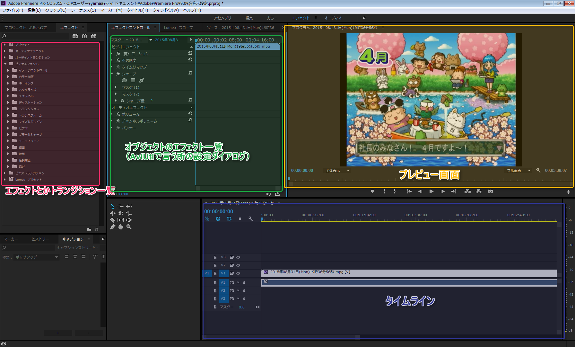Select the Rolling Edit tool
Image resolution: width=575 pixels, height=347 pixels.
pyautogui.click(x=121, y=213)
